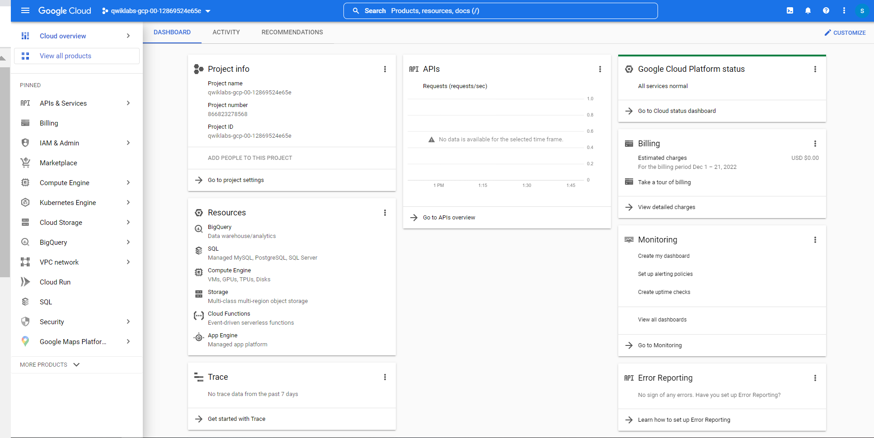This screenshot has height=438, width=874.
Task: Activate Cloud Shell terminal icon
Action: (x=790, y=10)
